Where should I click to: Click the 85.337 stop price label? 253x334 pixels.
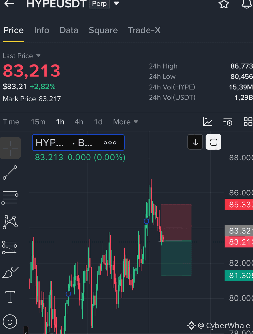click(x=239, y=205)
